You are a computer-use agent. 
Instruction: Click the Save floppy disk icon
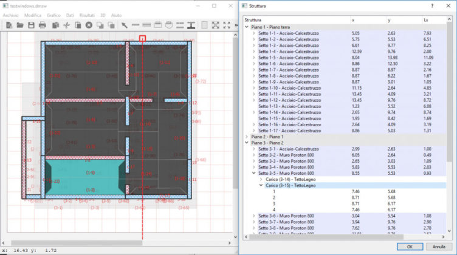click(31, 25)
